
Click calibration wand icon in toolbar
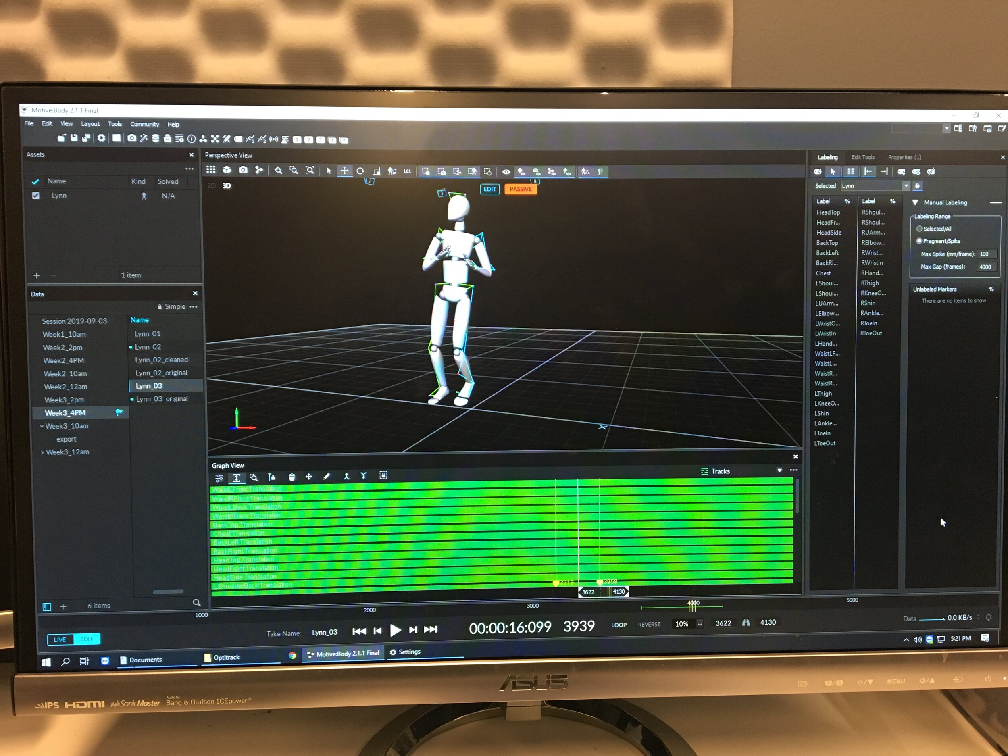point(144,138)
